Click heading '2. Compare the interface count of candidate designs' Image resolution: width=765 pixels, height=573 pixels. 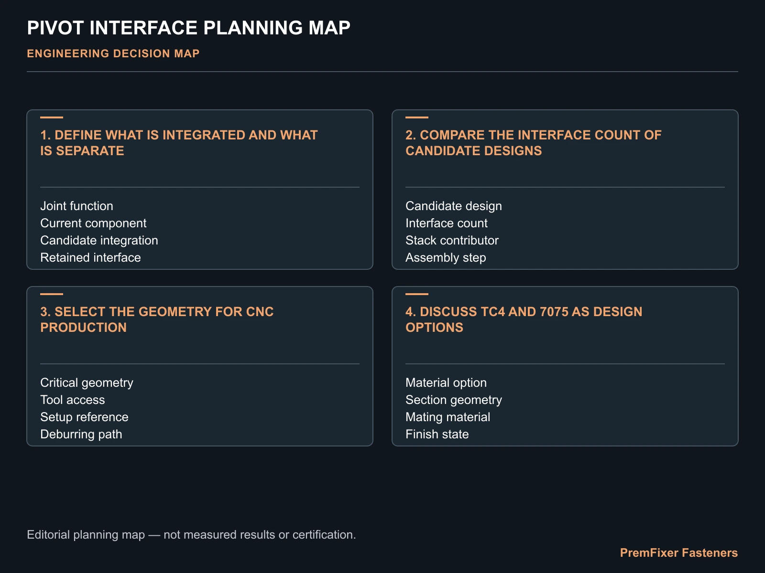pos(533,143)
